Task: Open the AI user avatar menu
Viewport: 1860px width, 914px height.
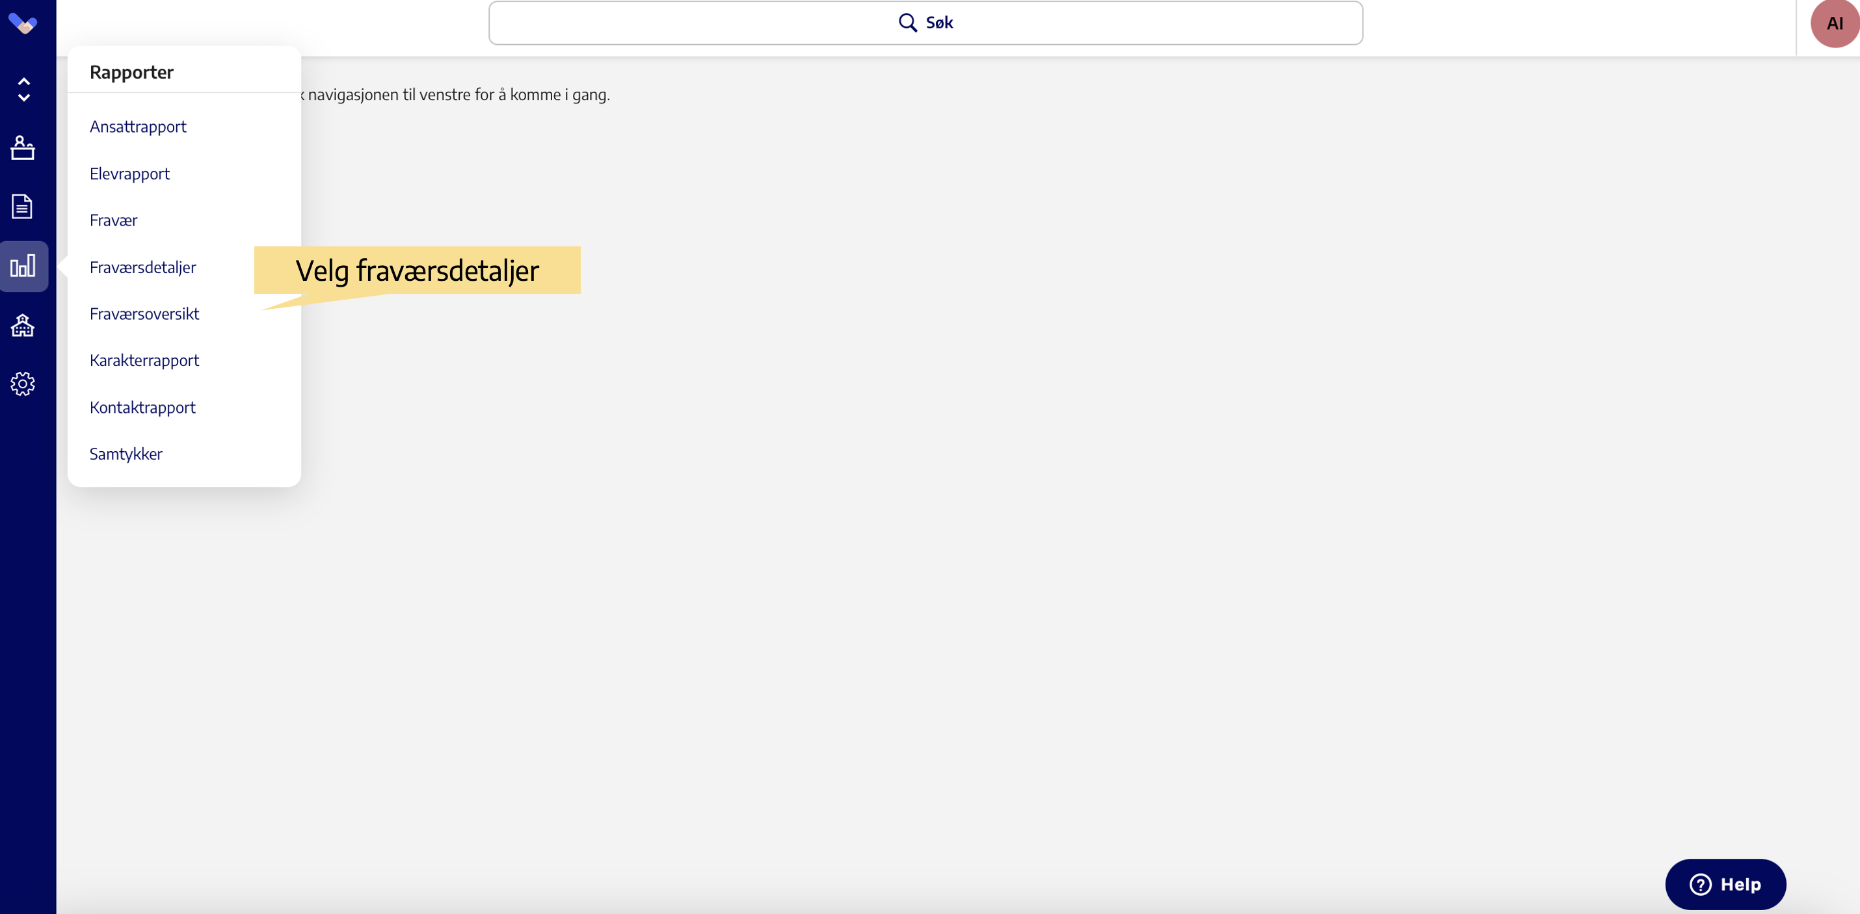Action: pos(1833,24)
